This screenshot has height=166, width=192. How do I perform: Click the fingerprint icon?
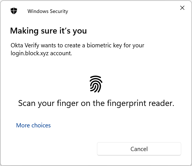coord(96,84)
